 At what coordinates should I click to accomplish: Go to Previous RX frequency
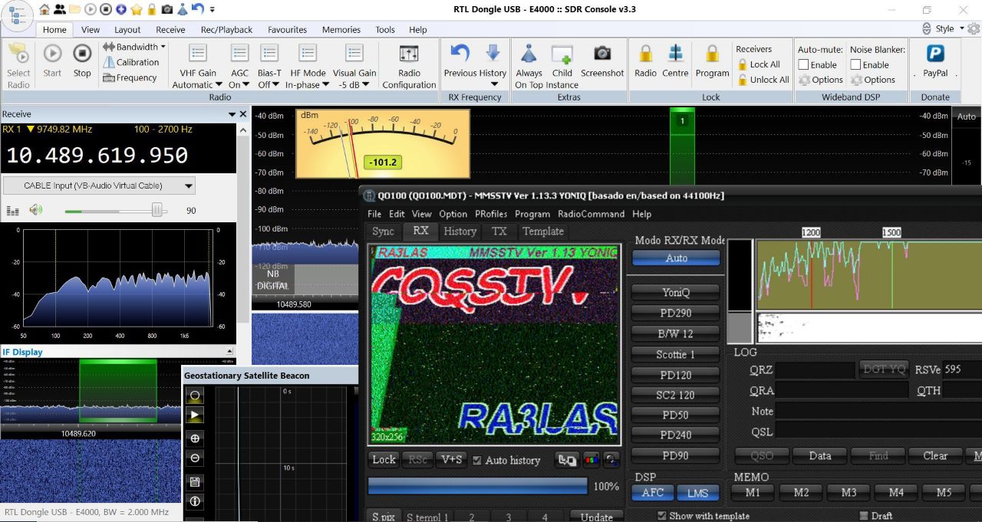pyautogui.click(x=460, y=61)
